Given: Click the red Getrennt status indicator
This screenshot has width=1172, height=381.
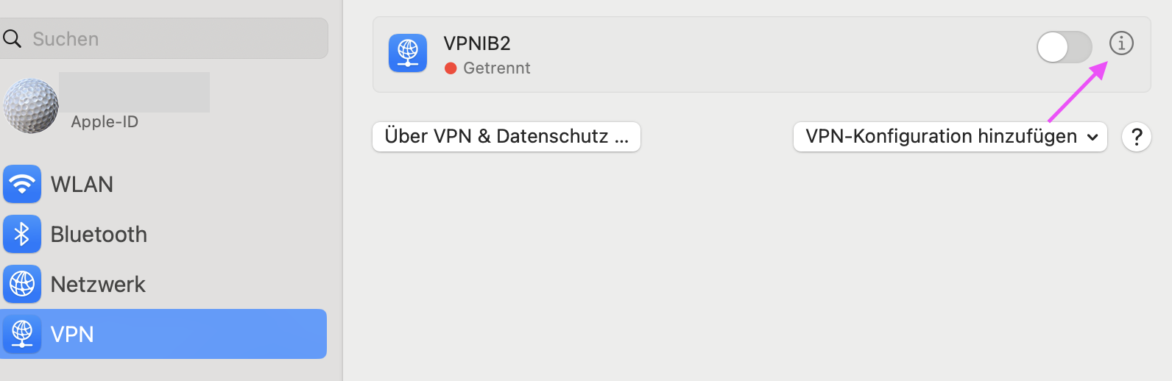Looking at the screenshot, I should pos(451,68).
